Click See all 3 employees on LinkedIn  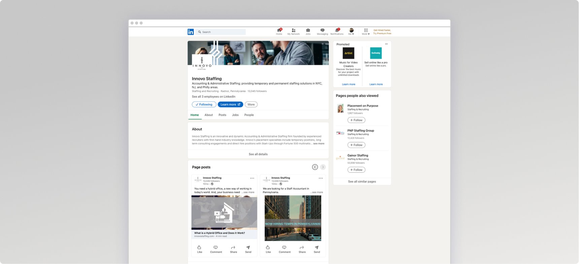coord(214,97)
